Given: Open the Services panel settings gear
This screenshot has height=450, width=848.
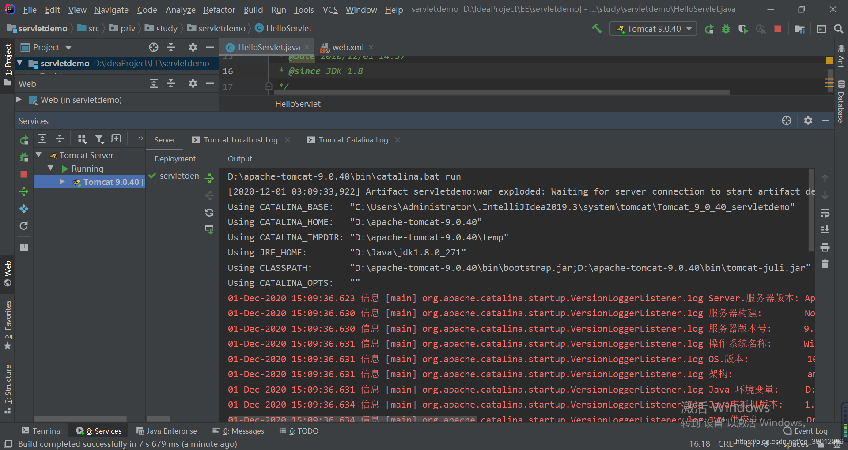Looking at the screenshot, I should [x=808, y=120].
